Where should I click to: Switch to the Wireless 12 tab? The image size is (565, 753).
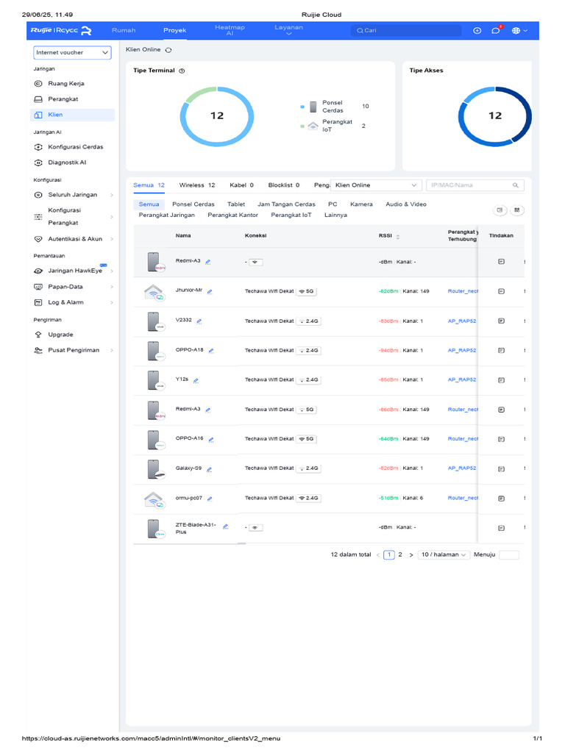tap(197, 185)
